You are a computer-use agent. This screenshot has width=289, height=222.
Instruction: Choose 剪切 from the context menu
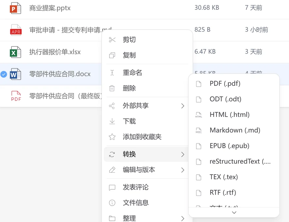pyautogui.click(x=147, y=40)
